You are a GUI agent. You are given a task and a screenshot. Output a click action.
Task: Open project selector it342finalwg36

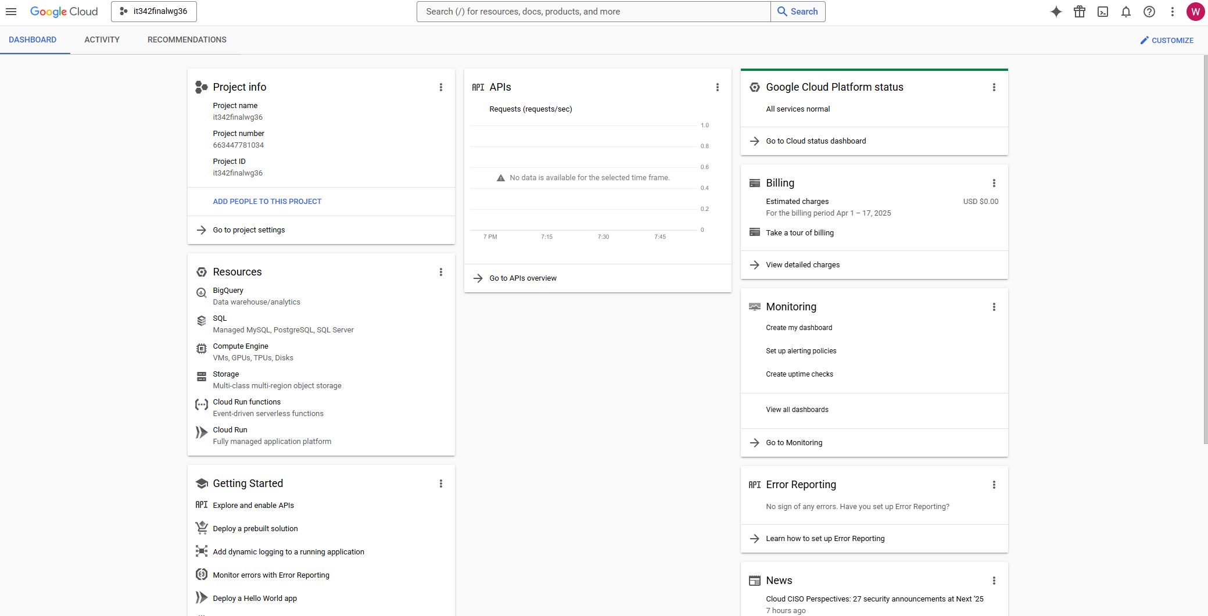154,12
